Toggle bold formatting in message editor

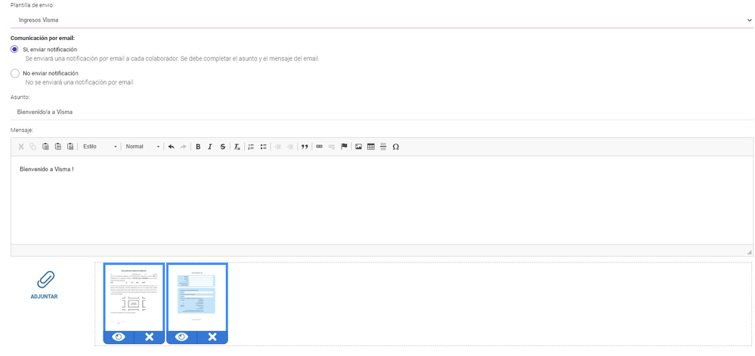point(198,147)
